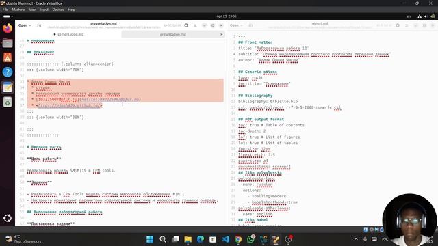Click the keyboard icon in Windows system tray

pos(374,239)
